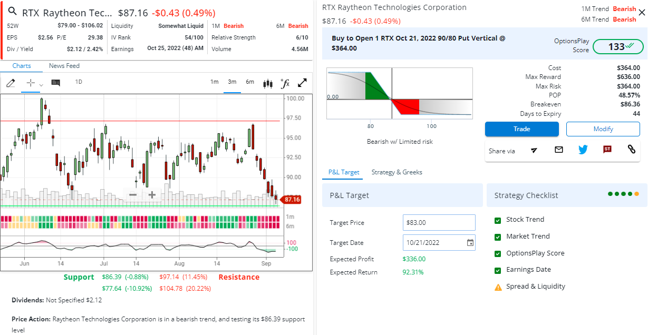Click the $104.78 resistance level value

coord(171,288)
